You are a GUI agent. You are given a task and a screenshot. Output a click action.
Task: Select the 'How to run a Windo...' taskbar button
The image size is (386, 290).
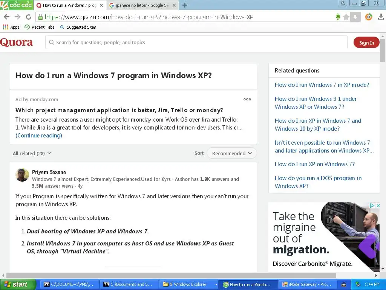(248, 284)
